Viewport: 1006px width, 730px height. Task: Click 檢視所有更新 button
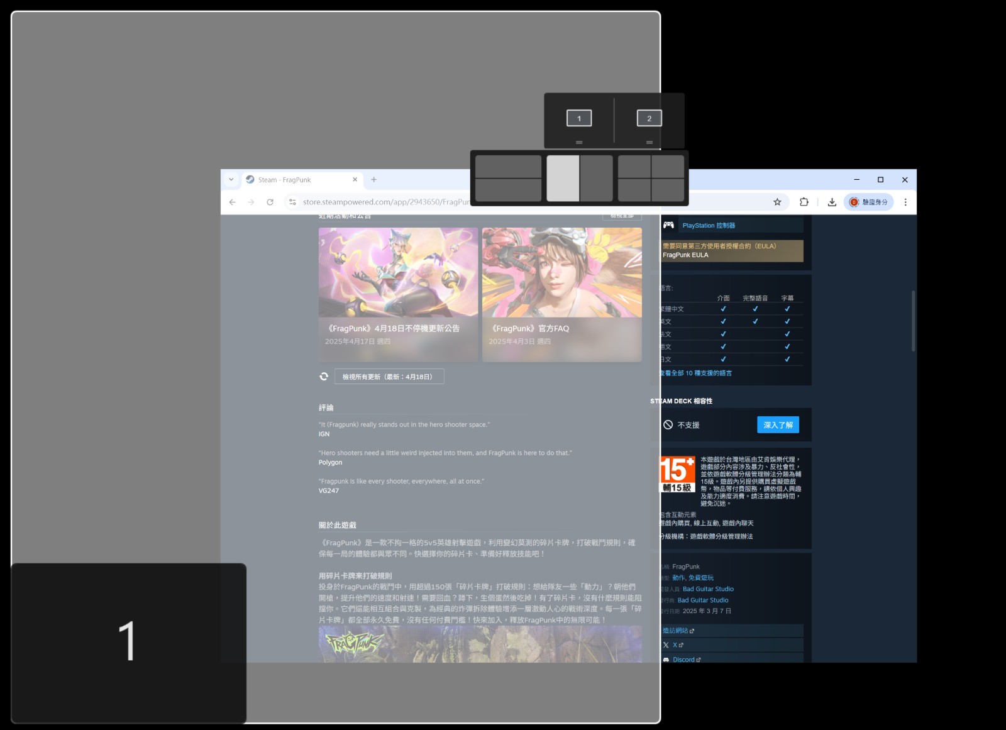point(389,376)
